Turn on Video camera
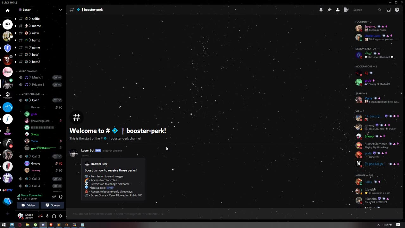 click(28, 205)
